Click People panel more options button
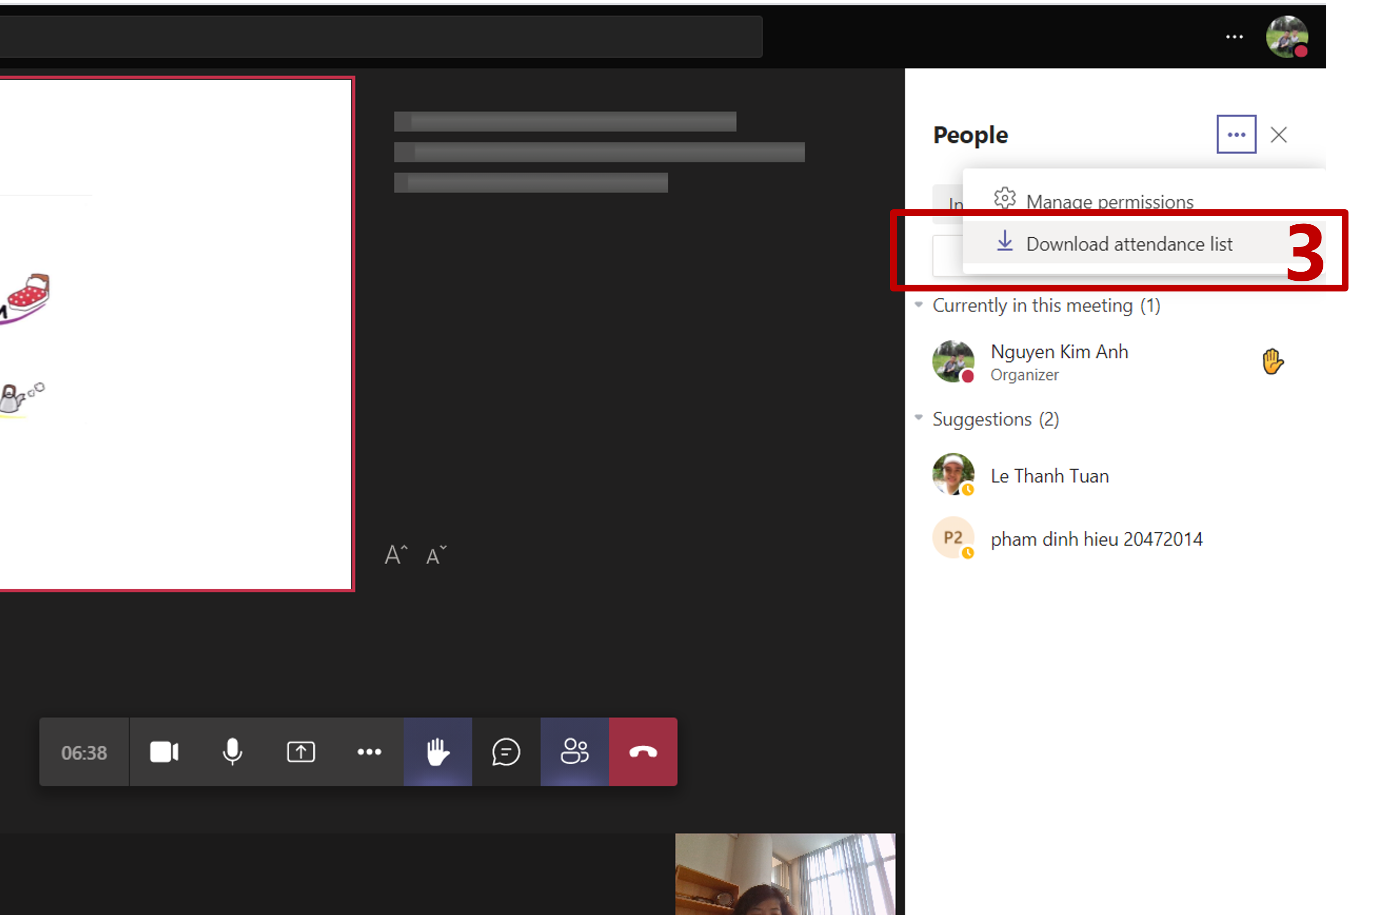Image resolution: width=1377 pixels, height=915 pixels. pos(1236,135)
